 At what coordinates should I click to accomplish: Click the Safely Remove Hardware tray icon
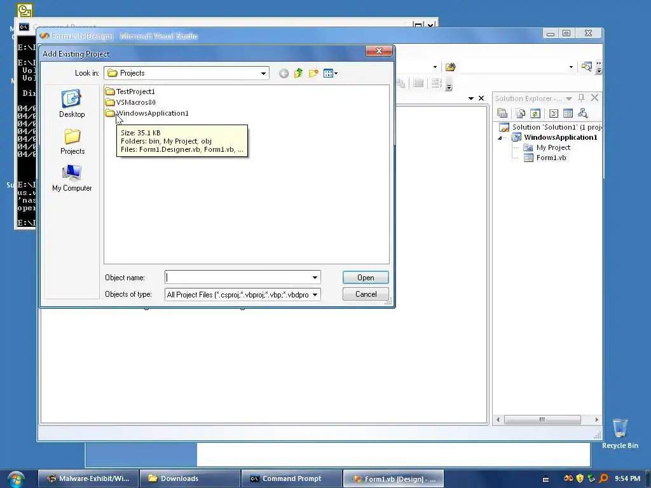pyautogui.click(x=591, y=478)
